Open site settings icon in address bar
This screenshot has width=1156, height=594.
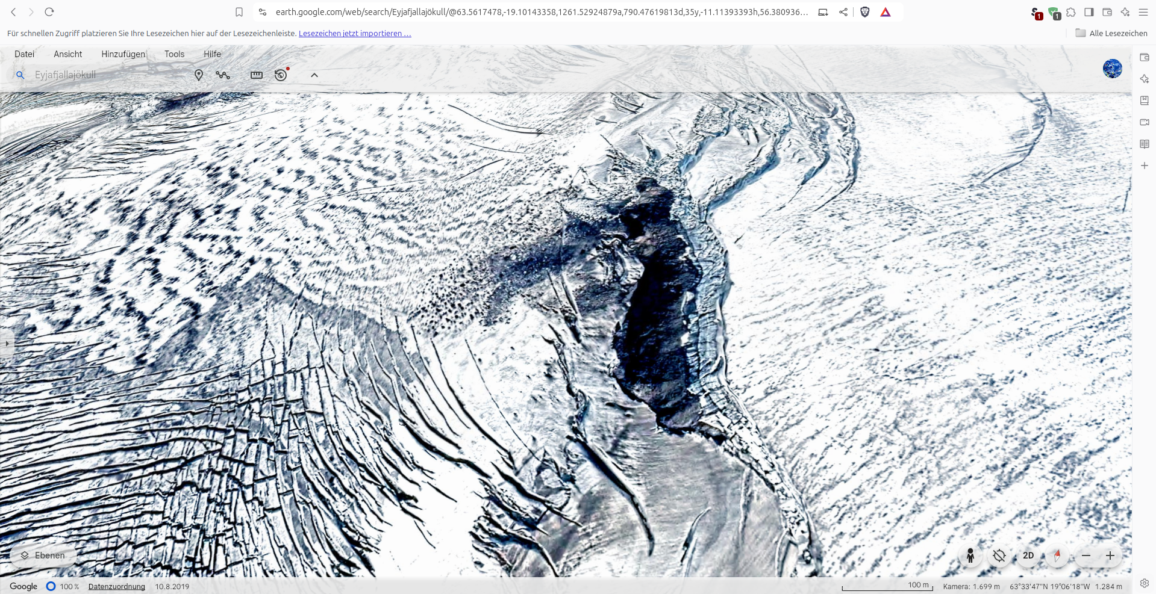pos(263,12)
